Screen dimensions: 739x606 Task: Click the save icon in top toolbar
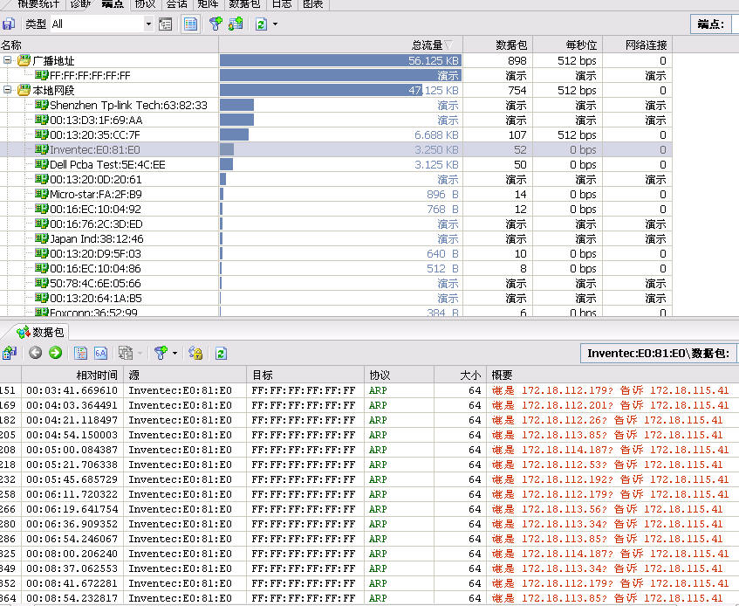pyautogui.click(x=9, y=24)
